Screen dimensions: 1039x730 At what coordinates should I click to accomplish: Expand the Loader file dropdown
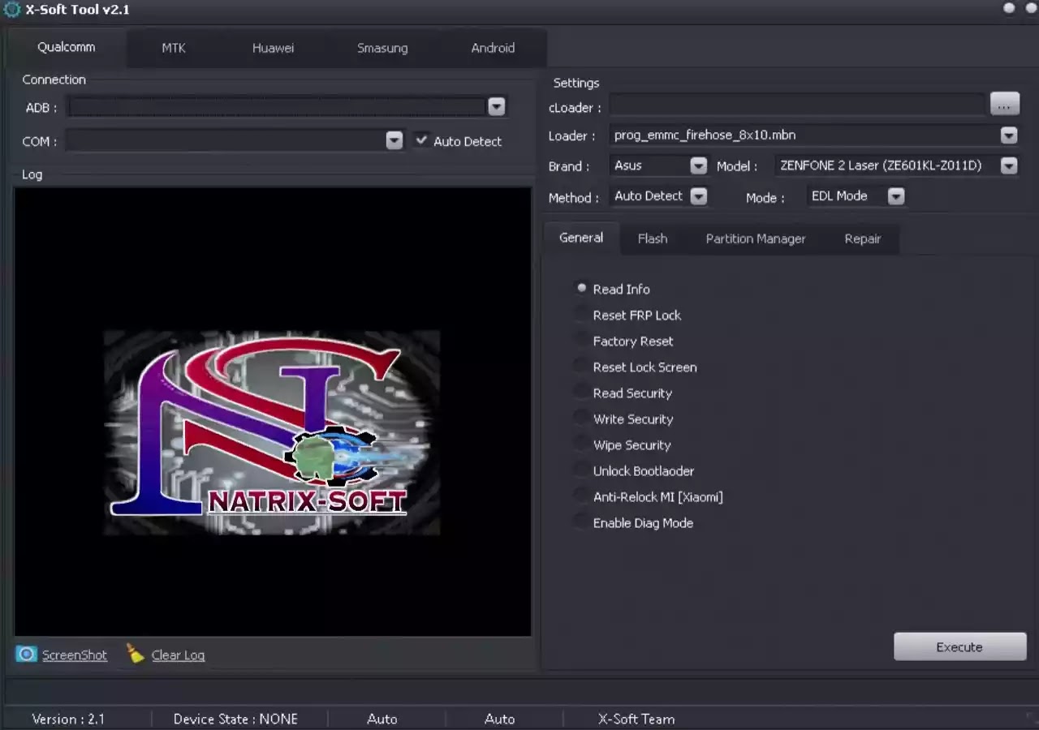[1008, 135]
